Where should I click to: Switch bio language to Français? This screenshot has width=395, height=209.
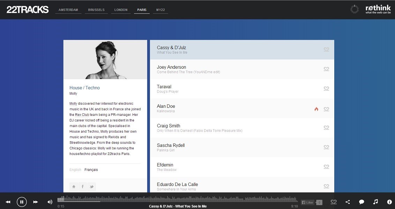pyautogui.click(x=91, y=170)
